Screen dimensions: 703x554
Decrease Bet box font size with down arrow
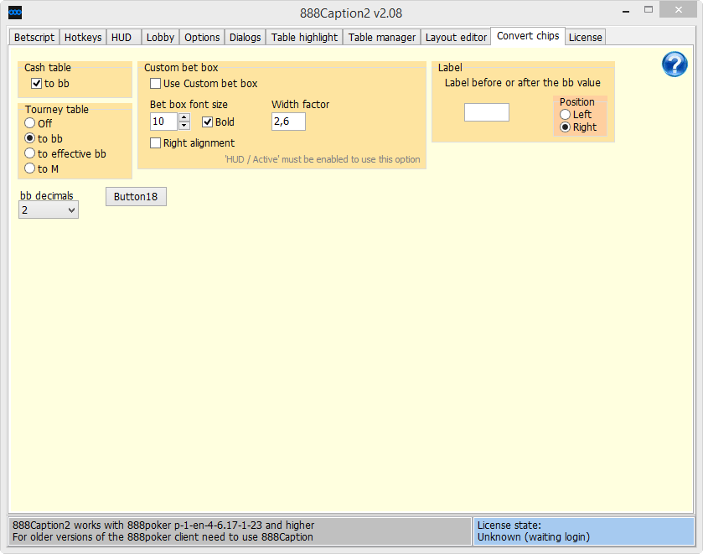tap(184, 126)
